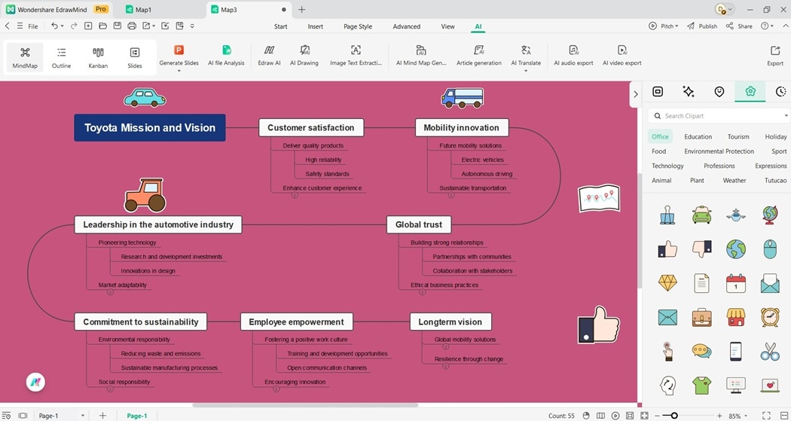This screenshot has width=791, height=421.
Task: Switch to Slides view mode
Action: 135,57
